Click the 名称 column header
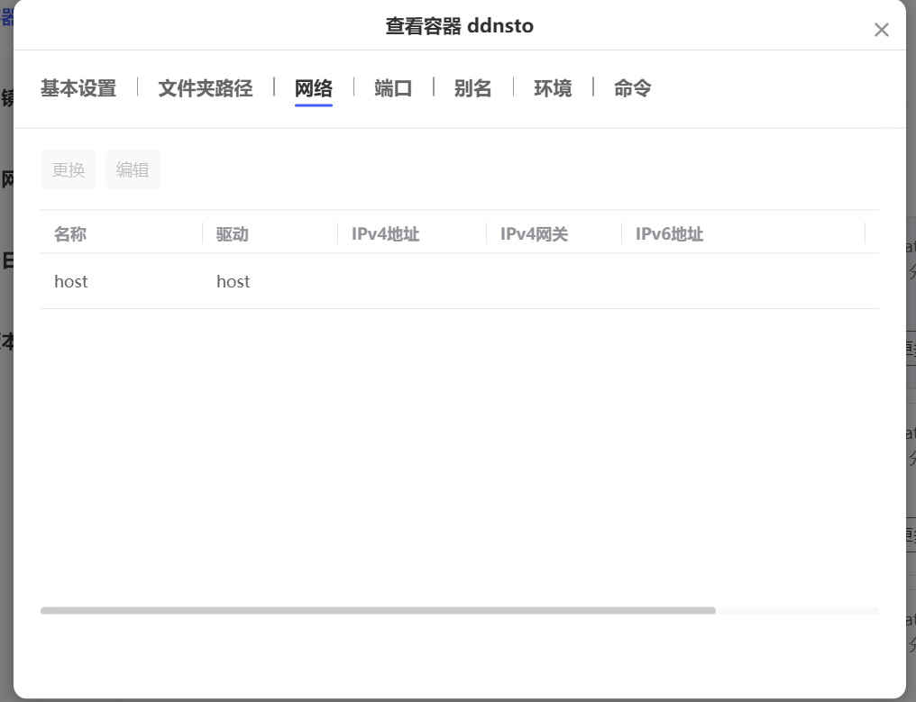 [x=70, y=234]
